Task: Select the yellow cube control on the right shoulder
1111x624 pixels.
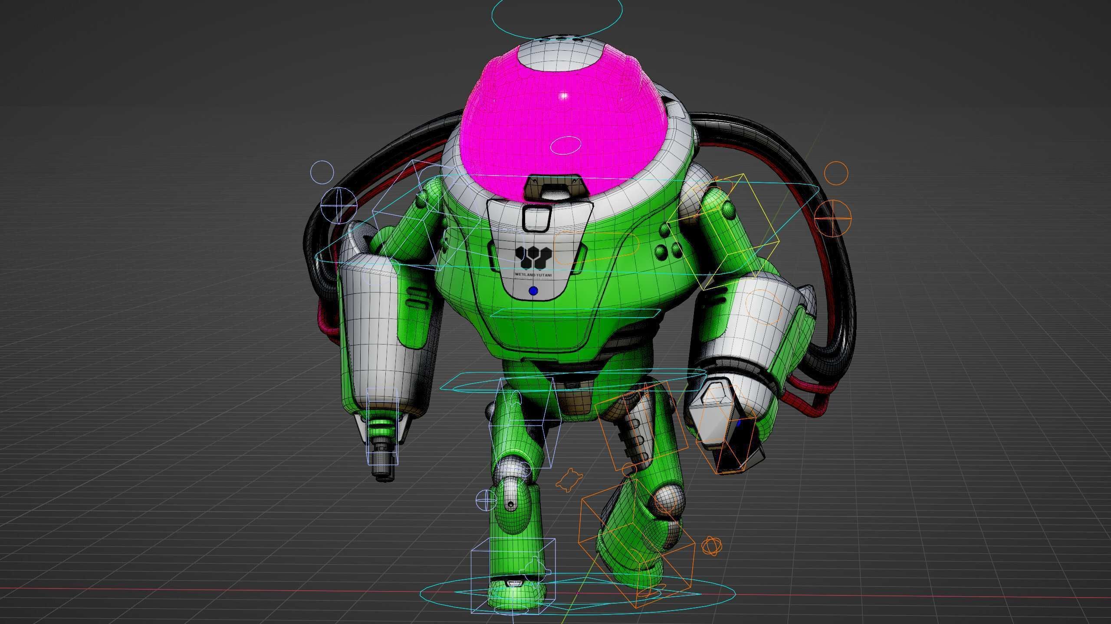Action: pos(723,232)
